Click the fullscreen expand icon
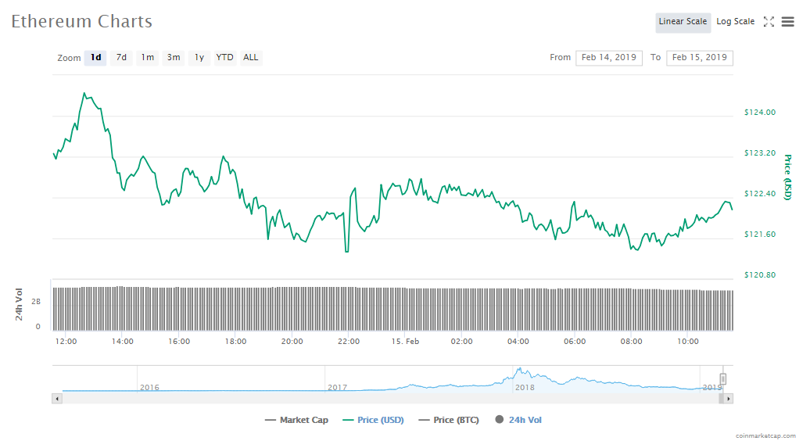810x448 pixels. (x=769, y=22)
